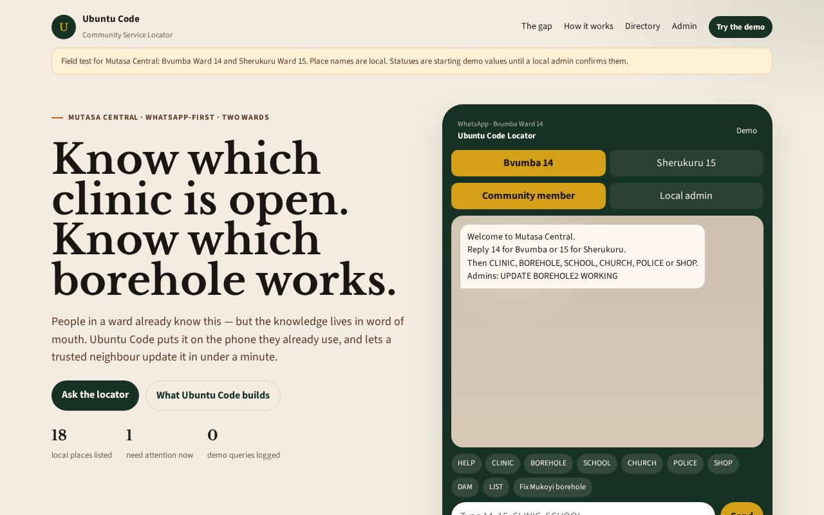
Task: Click the Send button
Action: click(742, 509)
